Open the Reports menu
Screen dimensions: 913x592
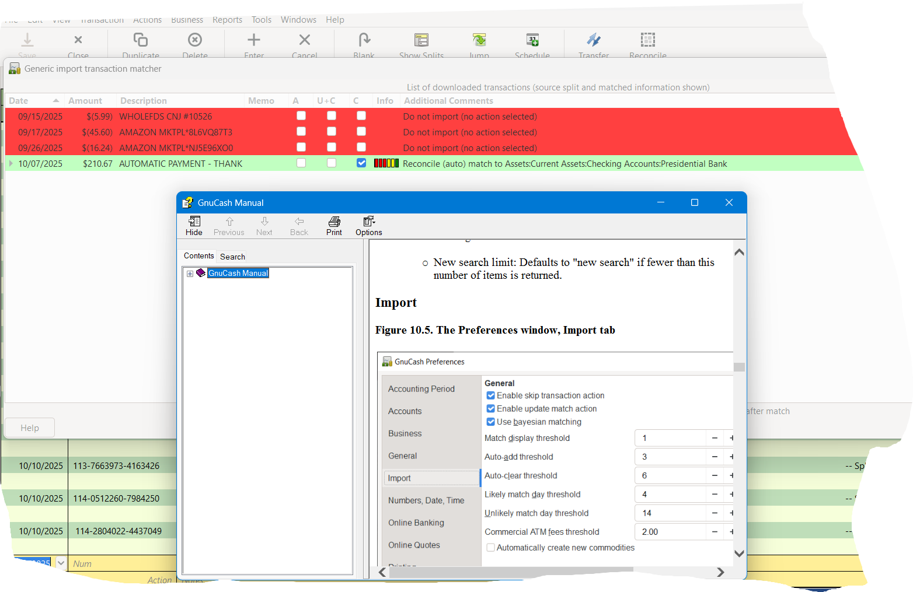227,20
